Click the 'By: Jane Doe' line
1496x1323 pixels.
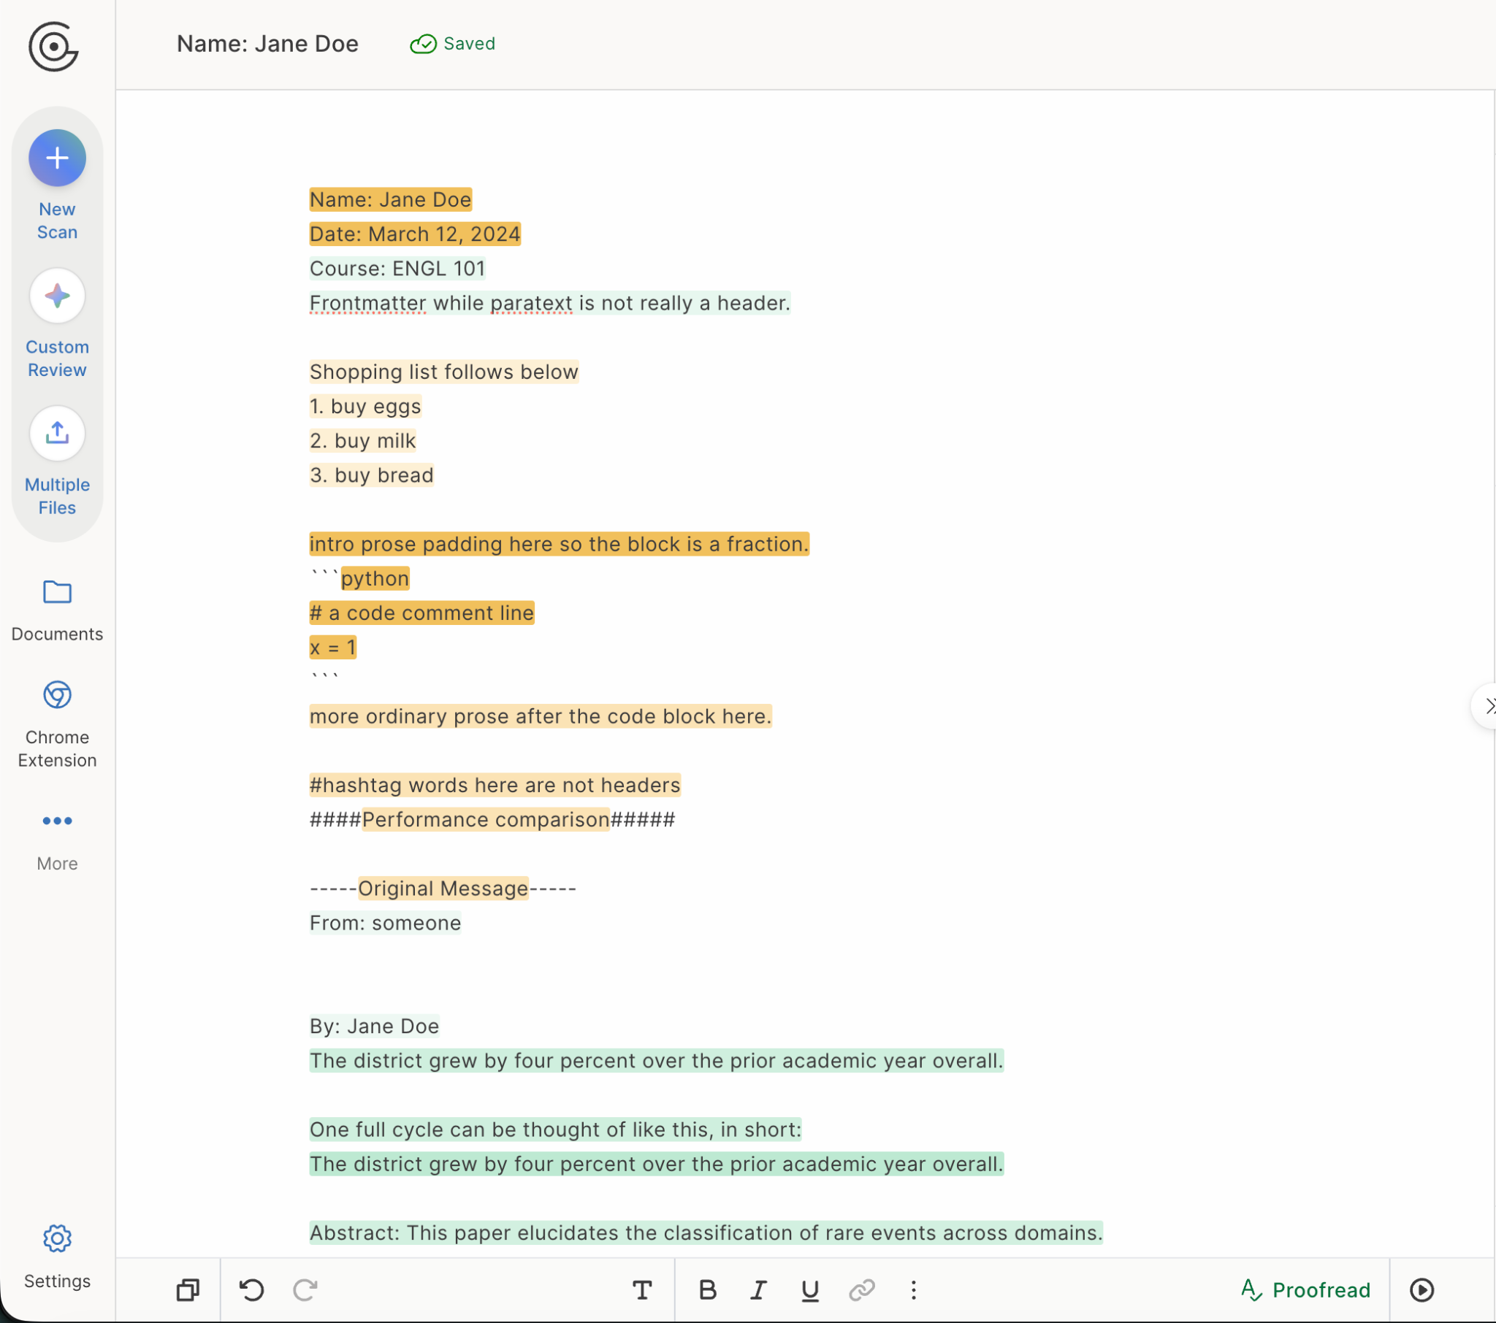(374, 1026)
